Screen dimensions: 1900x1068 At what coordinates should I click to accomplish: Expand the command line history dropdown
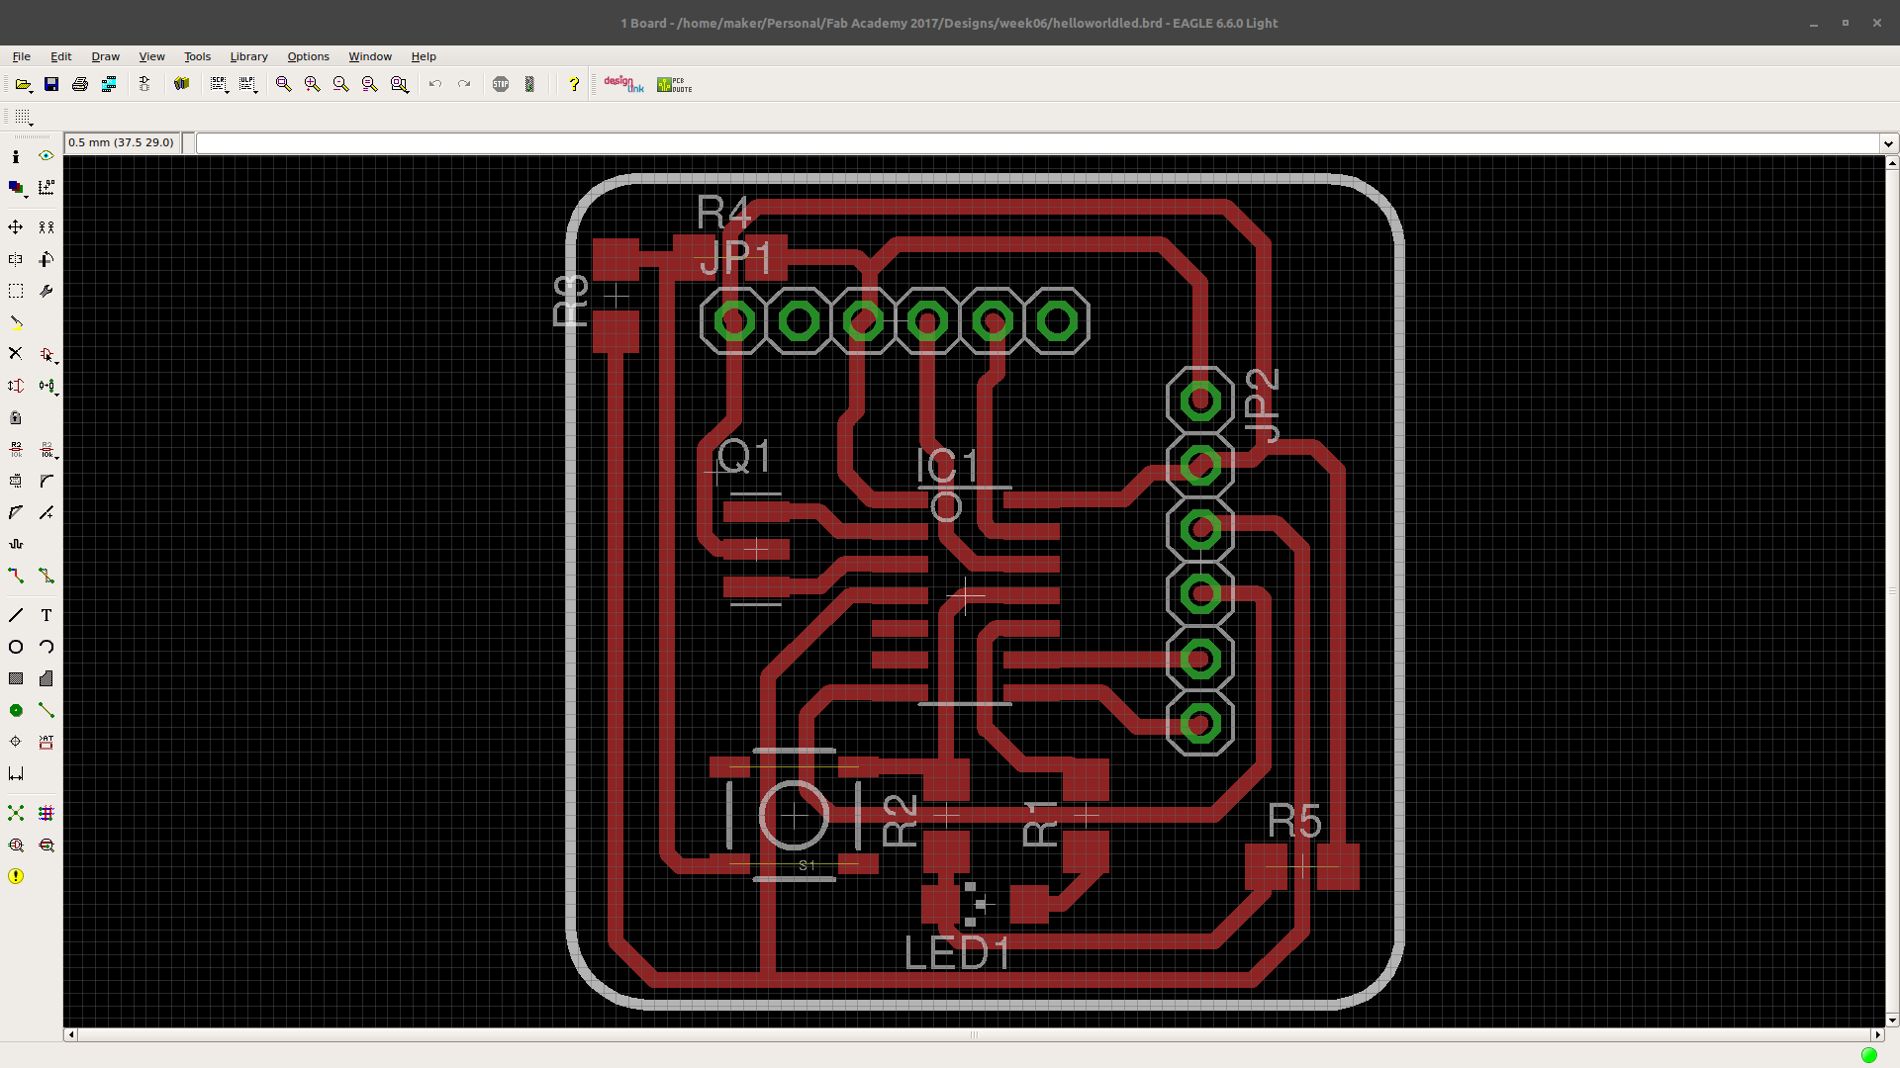pos(1888,143)
